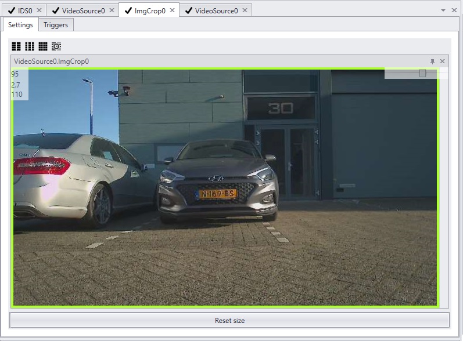Image resolution: width=463 pixels, height=341 pixels.
Task: Click the zoom slider handle over the image
Action: coord(422,73)
